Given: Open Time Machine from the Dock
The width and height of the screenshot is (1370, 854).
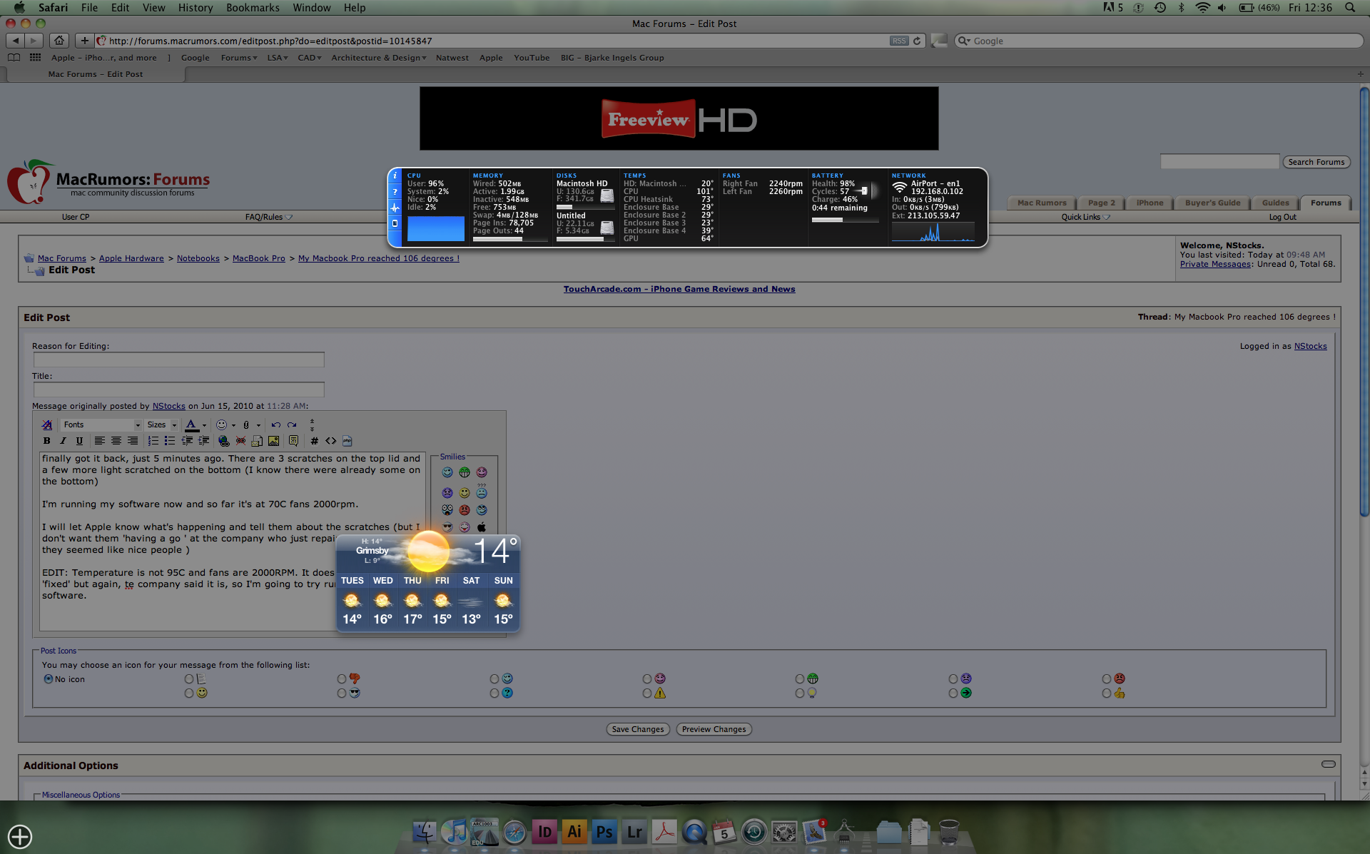Looking at the screenshot, I should click(754, 832).
